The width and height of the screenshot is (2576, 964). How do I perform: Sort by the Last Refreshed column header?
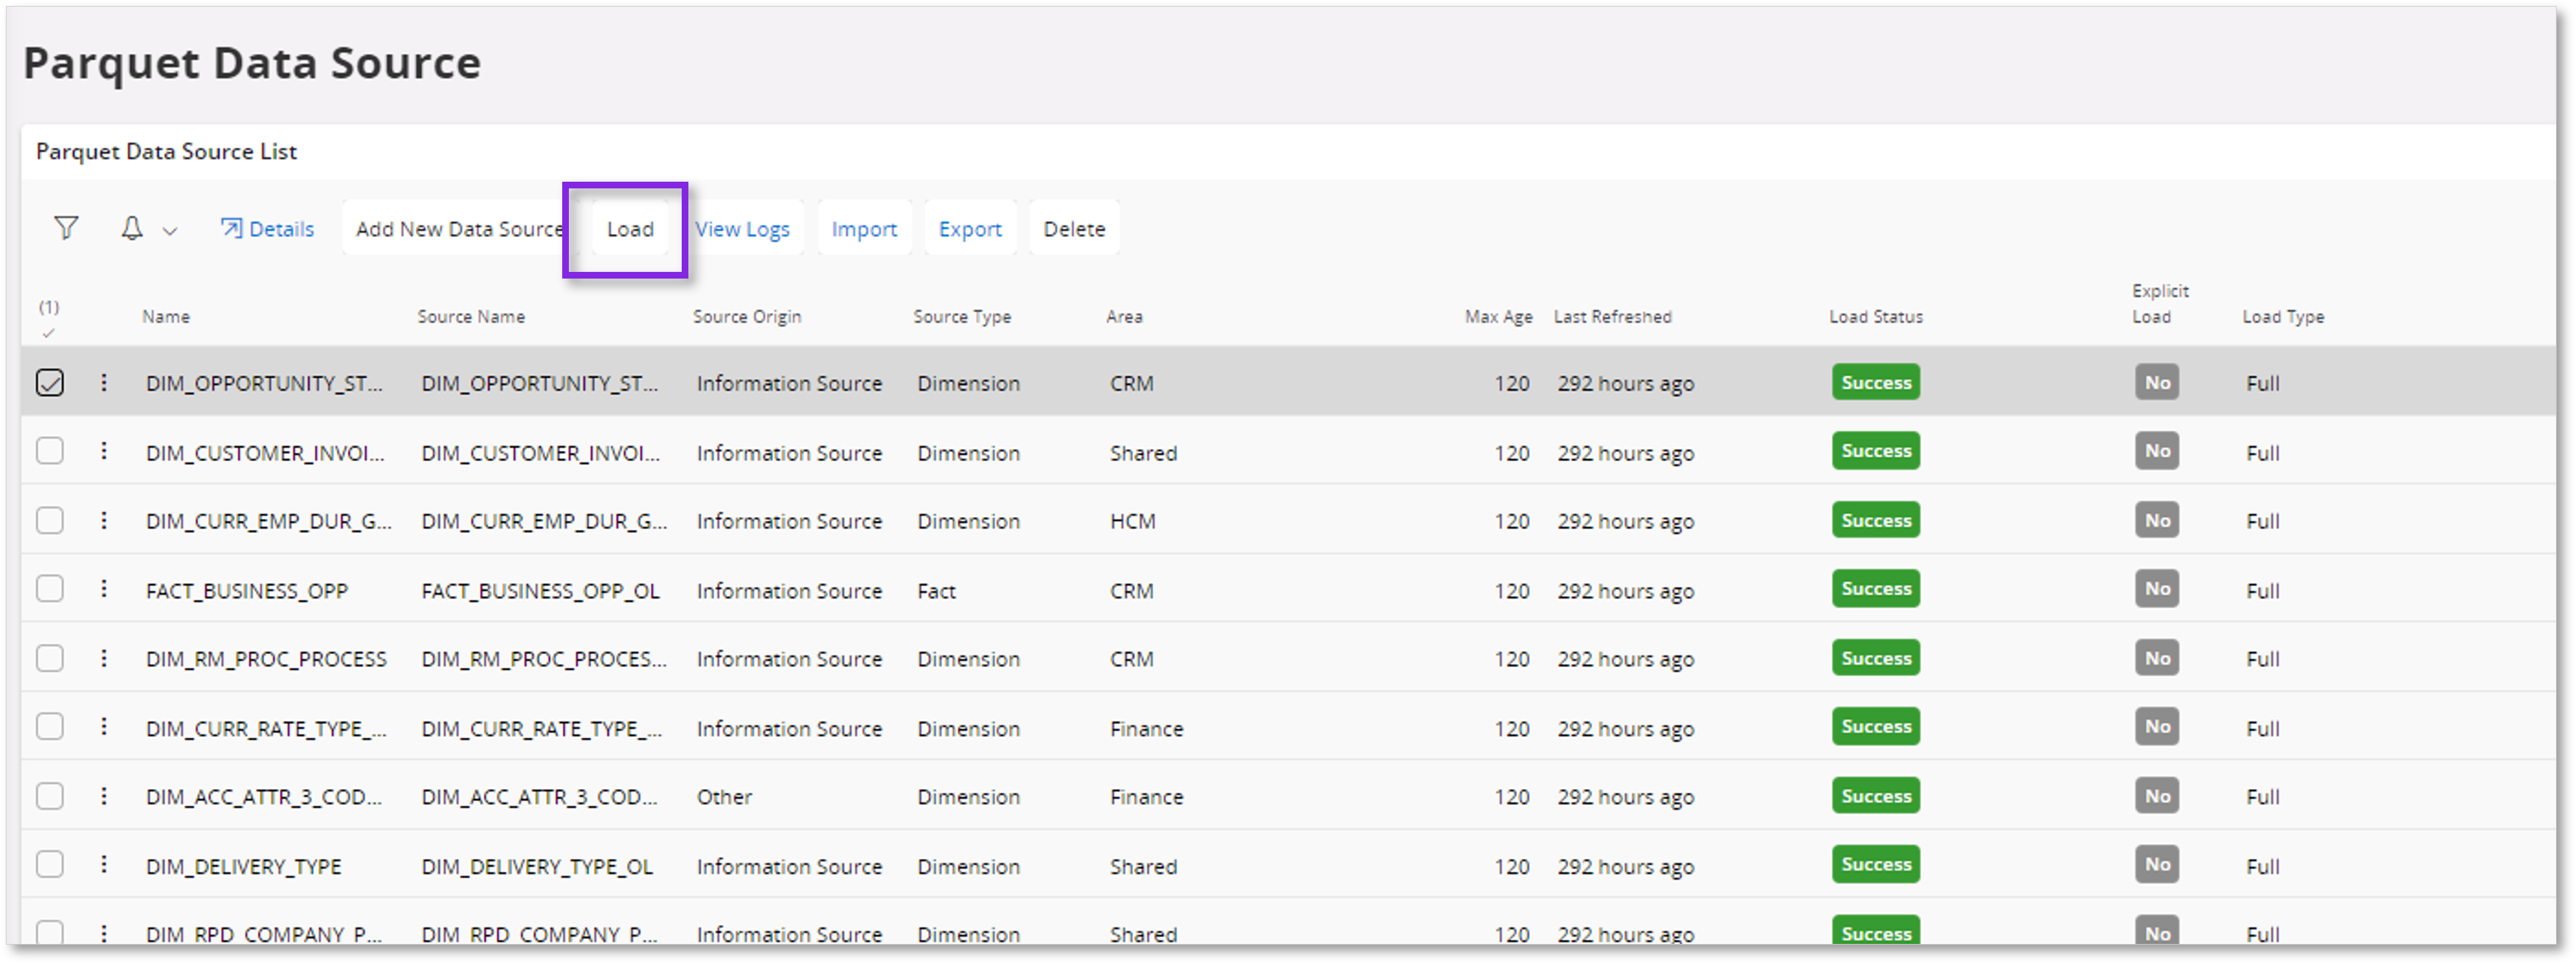(x=1612, y=317)
